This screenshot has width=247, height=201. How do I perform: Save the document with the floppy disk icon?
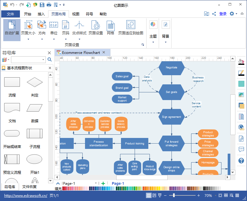(x=42, y=5)
